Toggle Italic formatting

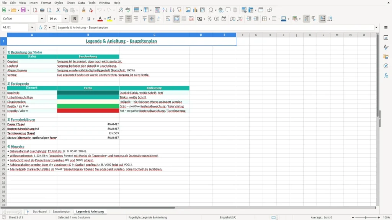(82, 19)
